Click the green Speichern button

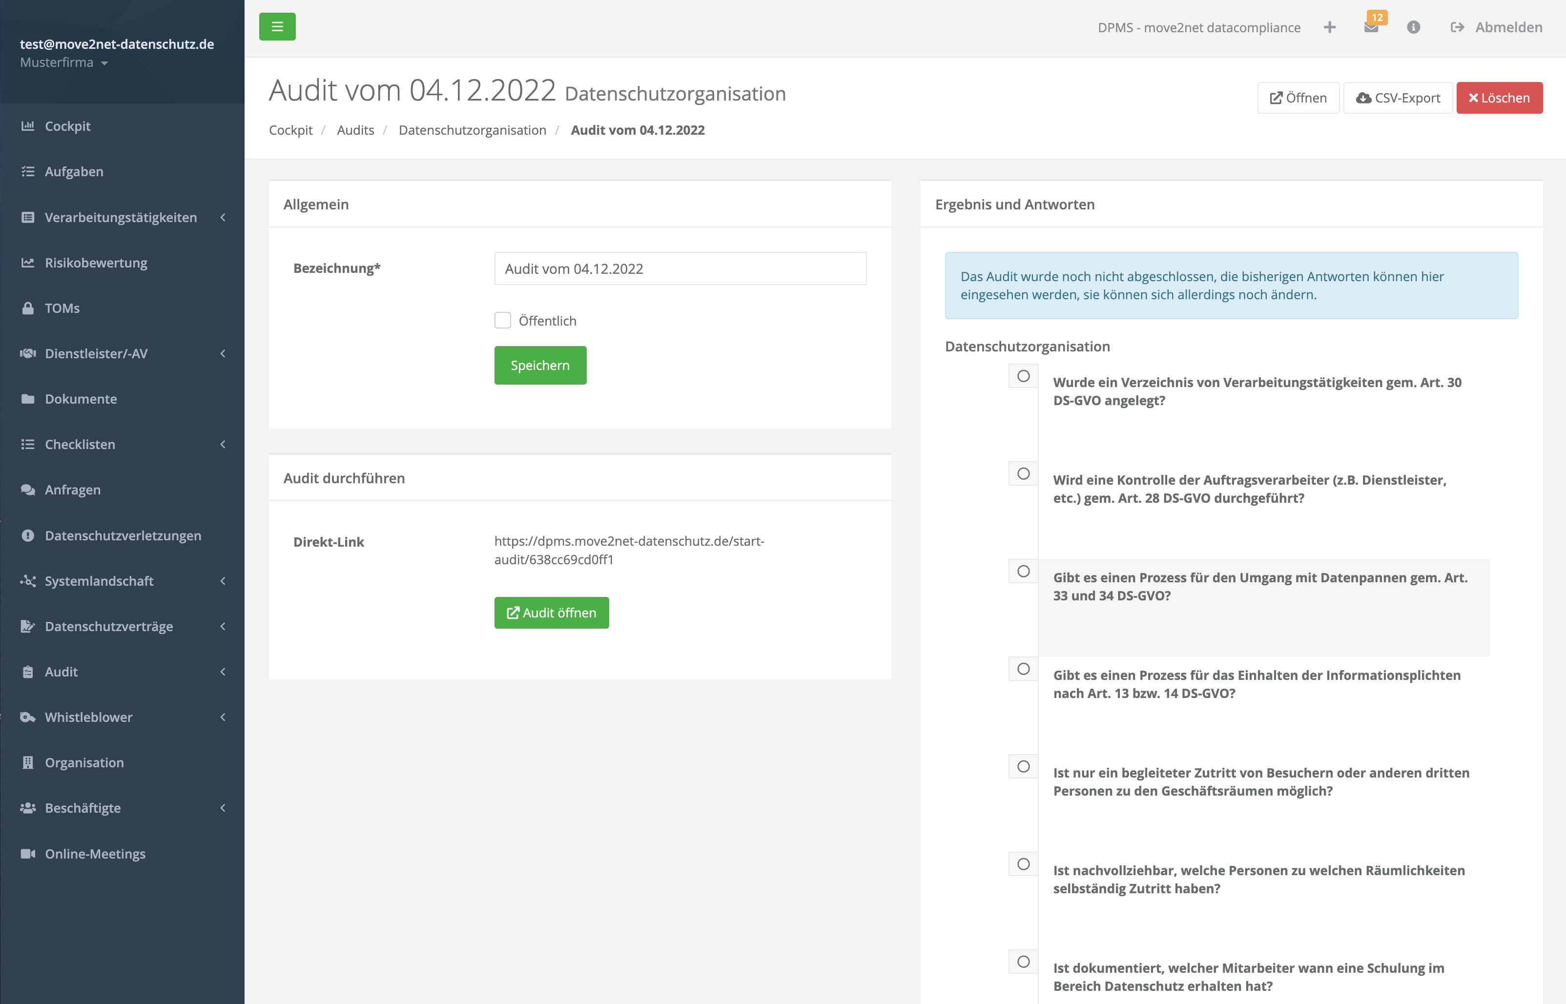point(540,365)
